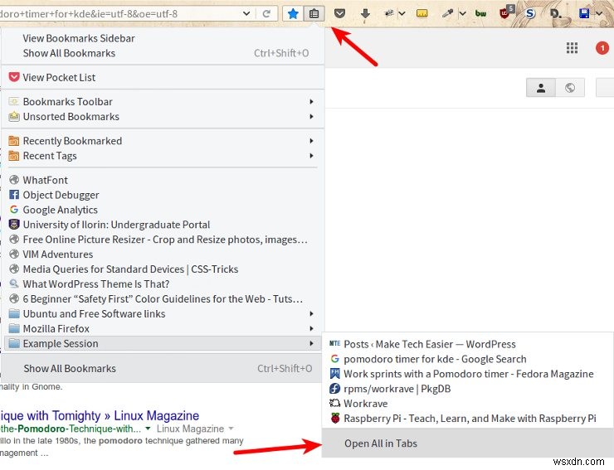The width and height of the screenshot is (614, 470).
Task: Expand Ubuntu and Free Software links folder
Action: 163,314
